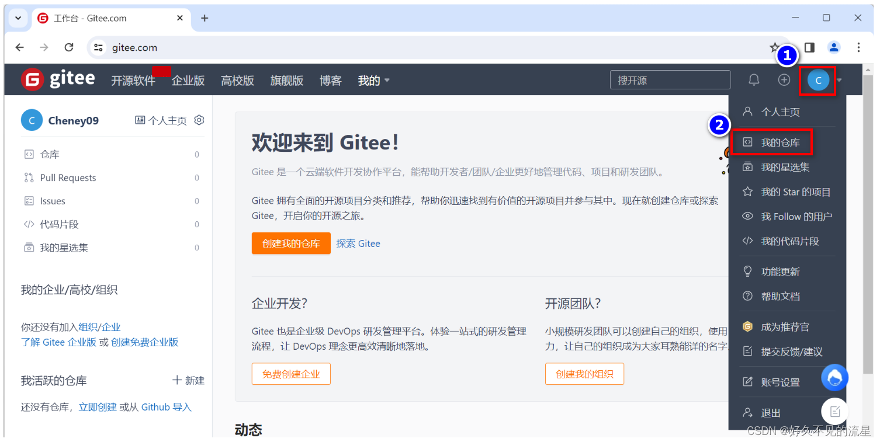The width and height of the screenshot is (880, 442).
Task: Open 帮助文档 menu item
Action: [x=787, y=296]
